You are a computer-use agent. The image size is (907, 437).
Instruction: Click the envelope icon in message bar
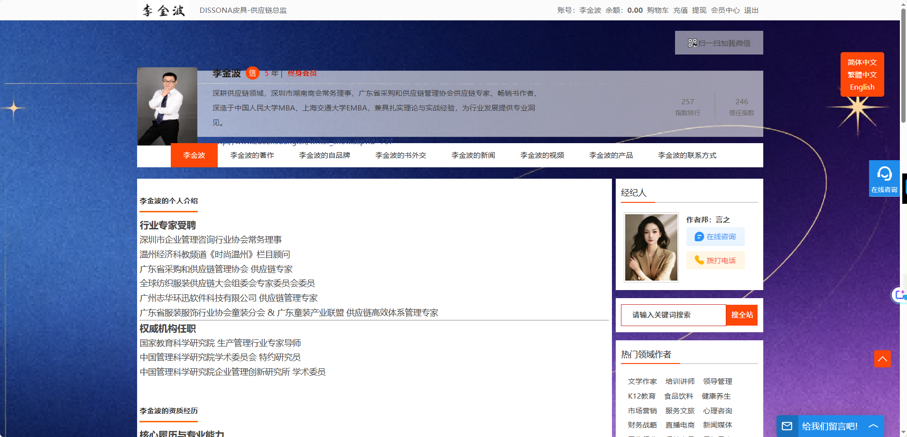click(787, 426)
